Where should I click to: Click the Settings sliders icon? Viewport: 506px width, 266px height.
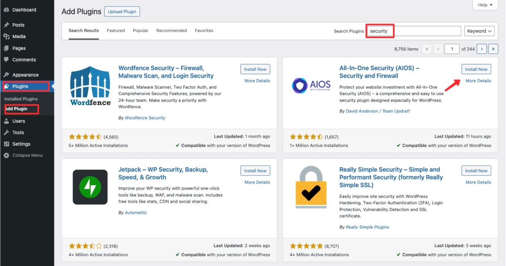click(x=6, y=144)
